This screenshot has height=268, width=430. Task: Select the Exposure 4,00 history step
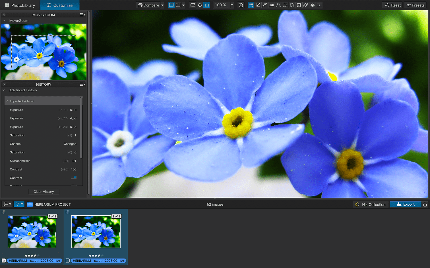[x=43, y=118]
